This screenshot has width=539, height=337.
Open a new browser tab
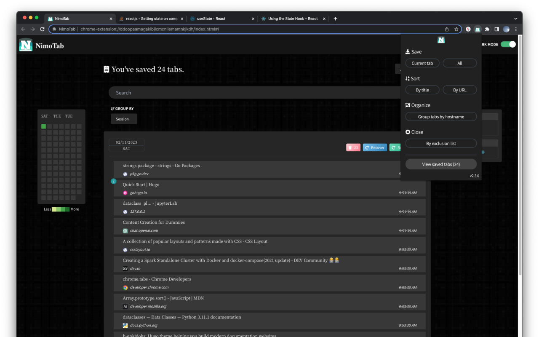336,19
